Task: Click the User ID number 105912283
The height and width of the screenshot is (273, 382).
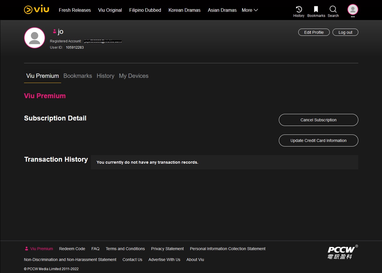Action: pos(75,48)
